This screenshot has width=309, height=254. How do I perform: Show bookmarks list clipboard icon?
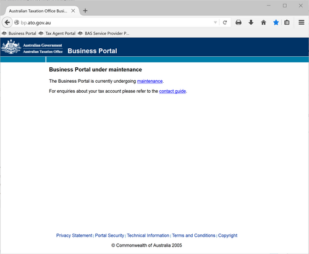287,22
